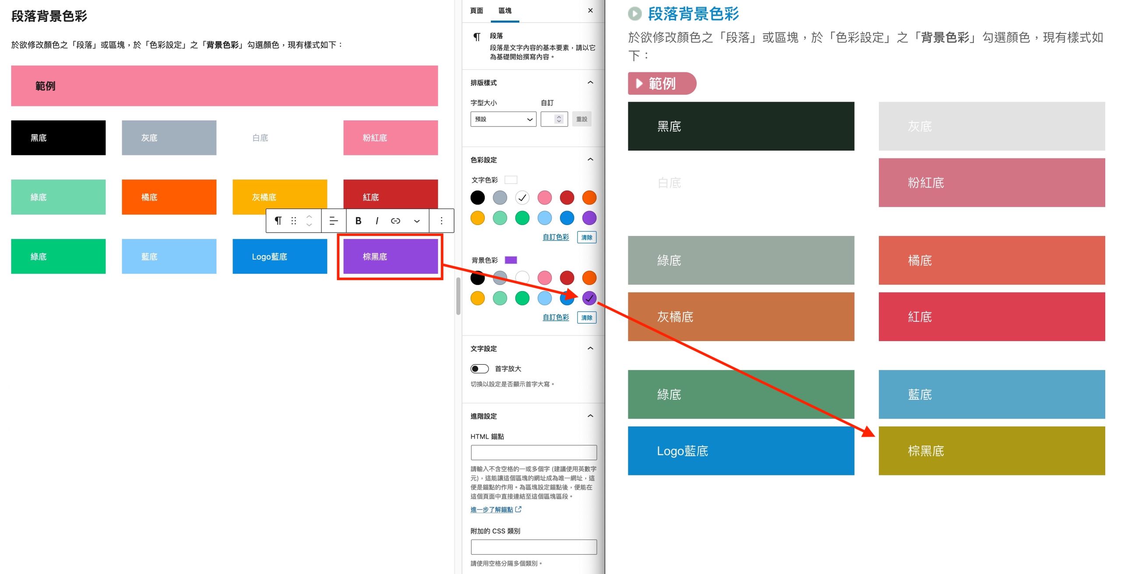Pick white background color swatch
This screenshot has height=574, width=1121.
click(522, 278)
